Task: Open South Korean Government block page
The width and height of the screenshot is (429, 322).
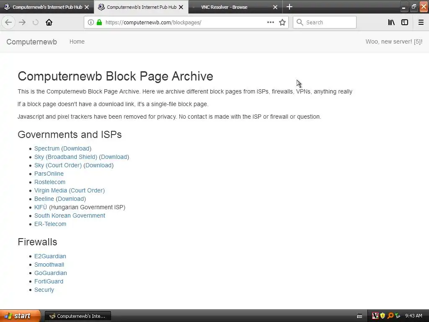Action: tap(70, 216)
